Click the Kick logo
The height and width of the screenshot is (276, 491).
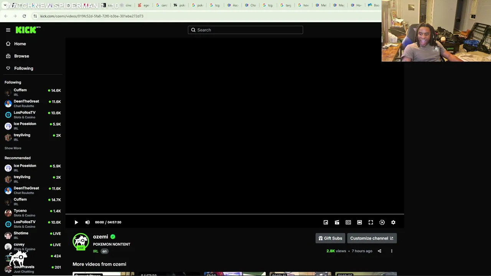pos(28,30)
